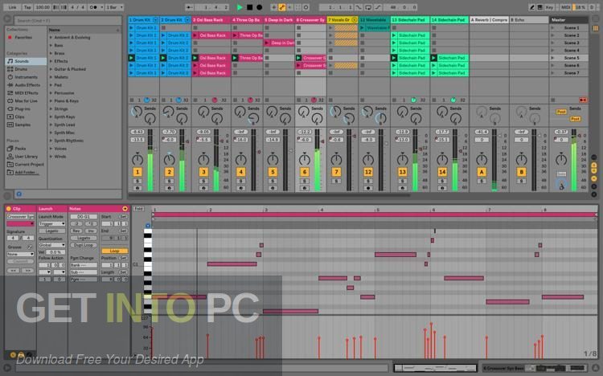The image size is (603, 376).
Task: Select the 3 Osi Bass Rack track header
Action: (x=211, y=19)
